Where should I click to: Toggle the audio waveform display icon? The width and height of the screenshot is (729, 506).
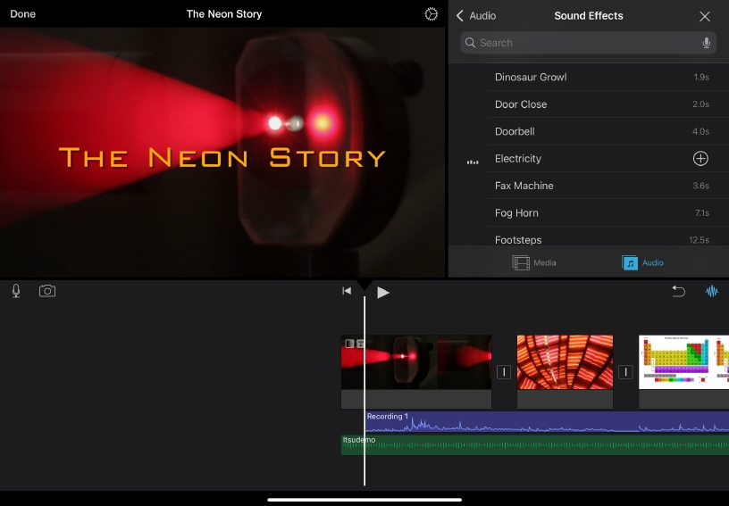(712, 291)
